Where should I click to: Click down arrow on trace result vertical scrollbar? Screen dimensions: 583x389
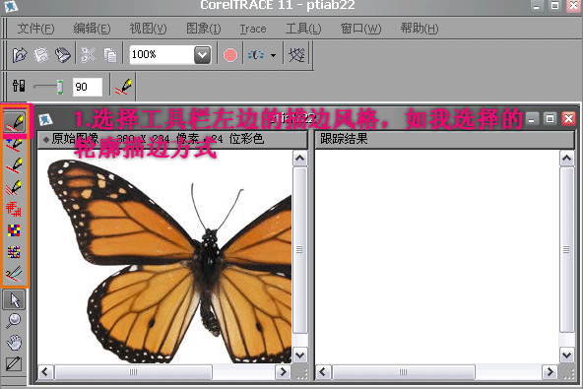click(566, 356)
